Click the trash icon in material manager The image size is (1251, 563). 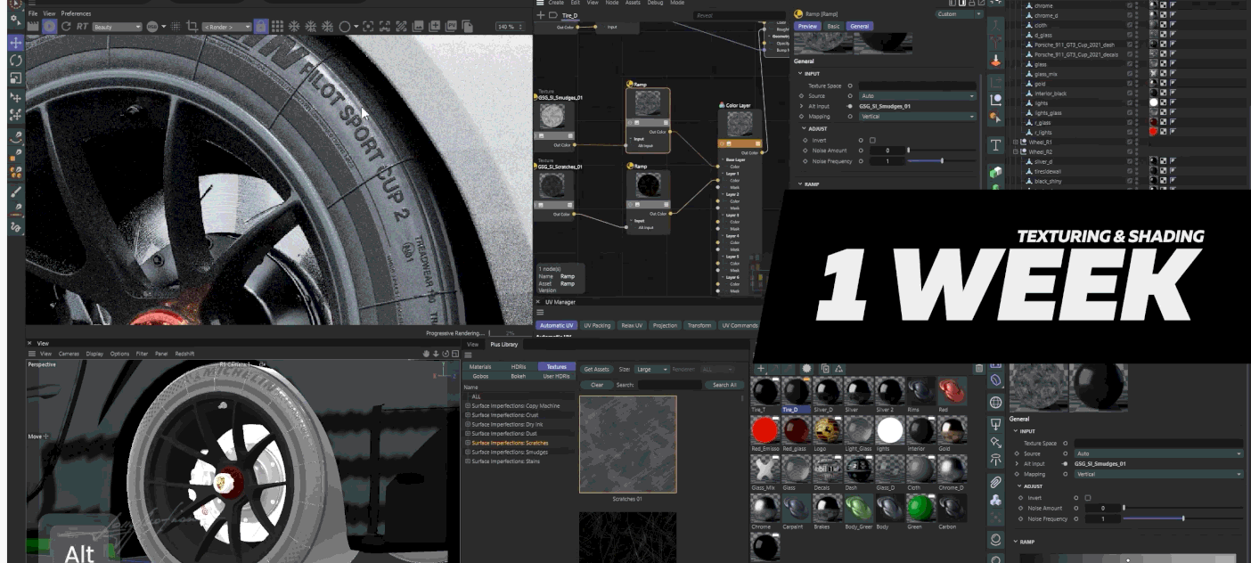click(x=980, y=369)
